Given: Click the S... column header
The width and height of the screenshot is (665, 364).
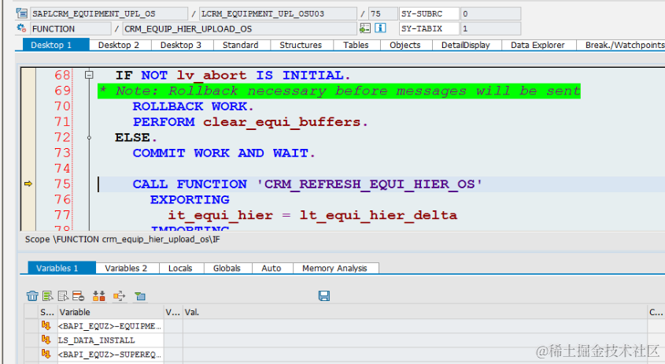Looking at the screenshot, I should [x=47, y=312].
